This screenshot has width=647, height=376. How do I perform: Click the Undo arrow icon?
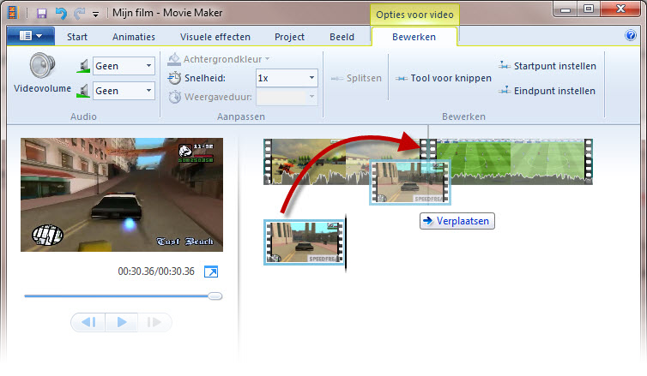tap(60, 13)
